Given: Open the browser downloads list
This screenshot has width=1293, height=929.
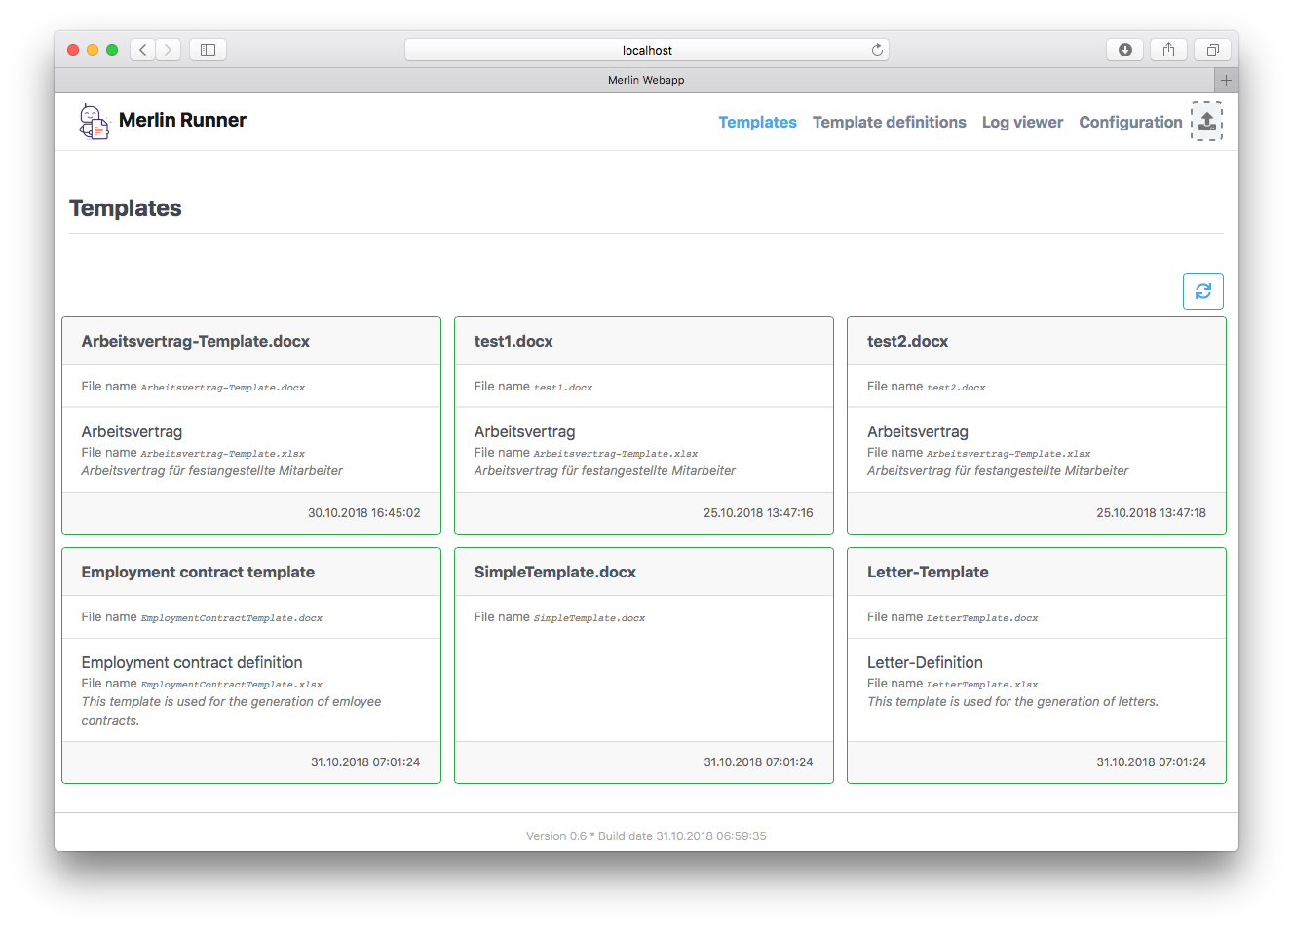Looking at the screenshot, I should 1124,49.
